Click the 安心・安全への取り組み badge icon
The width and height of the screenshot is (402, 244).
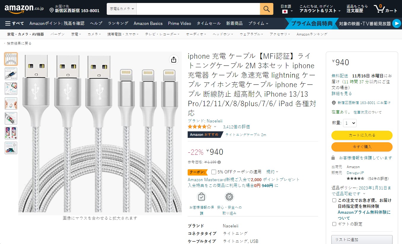click(229, 197)
